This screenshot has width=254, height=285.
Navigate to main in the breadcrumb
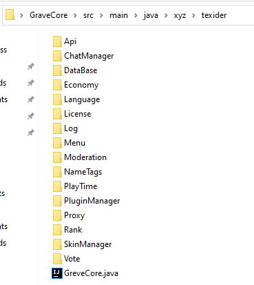(118, 15)
